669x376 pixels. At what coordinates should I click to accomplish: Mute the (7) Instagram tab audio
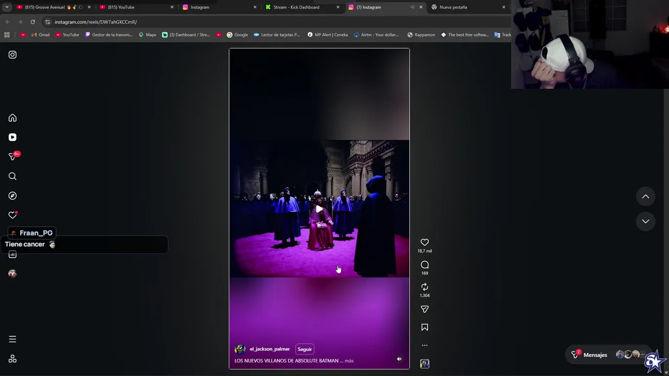pyautogui.click(x=412, y=7)
